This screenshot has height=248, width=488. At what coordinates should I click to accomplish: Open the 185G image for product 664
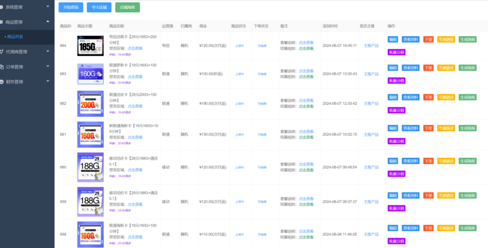click(90, 46)
